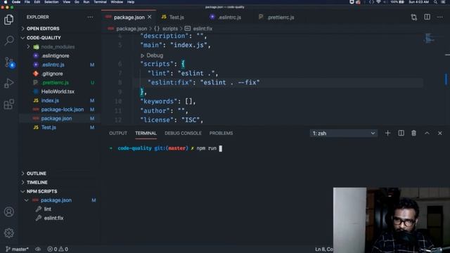The image size is (450, 253).
Task: Publish changes cloud icon in status bar
Action: tap(38, 249)
